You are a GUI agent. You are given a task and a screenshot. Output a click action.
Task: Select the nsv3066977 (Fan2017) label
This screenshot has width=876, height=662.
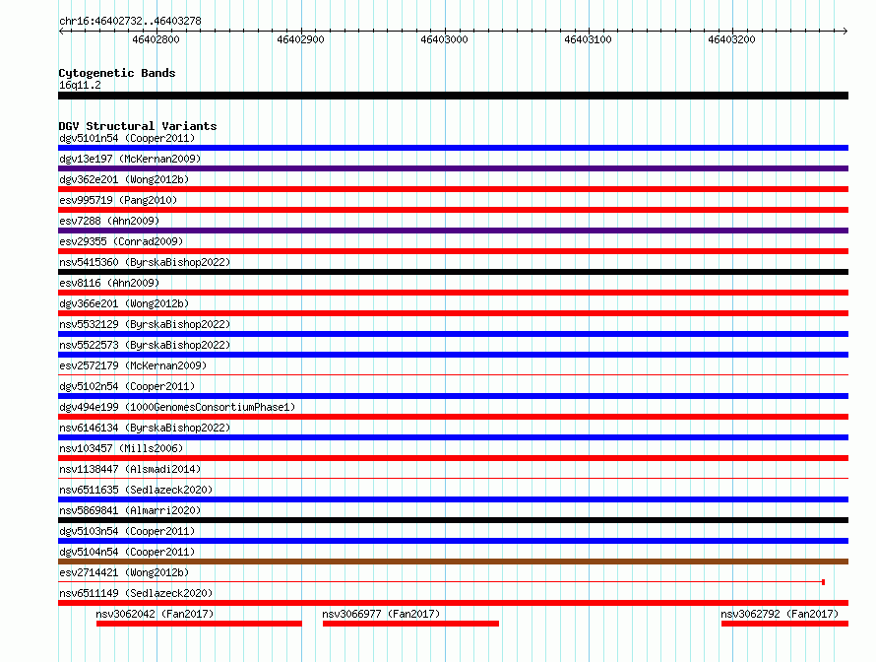coord(381,614)
